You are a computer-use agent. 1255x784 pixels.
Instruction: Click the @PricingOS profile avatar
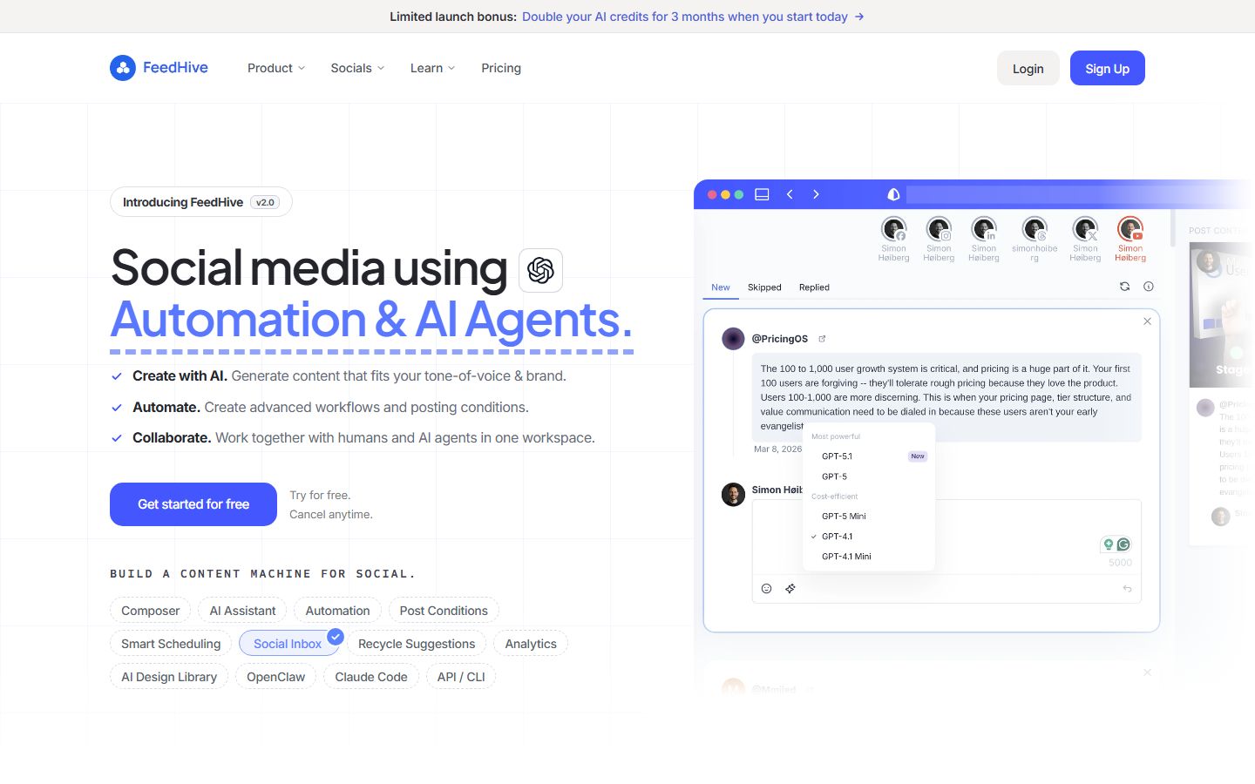(733, 339)
